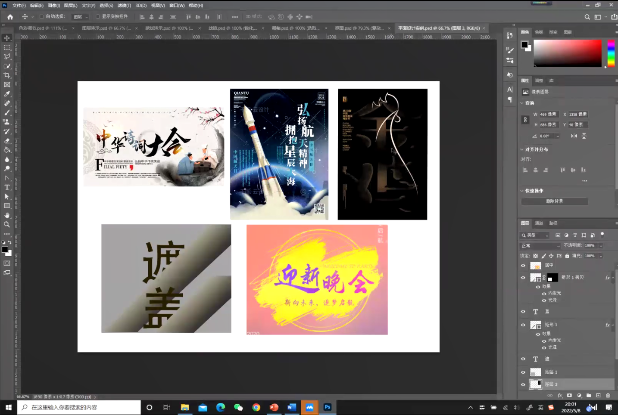618x415 pixels.
Task: Select the Crop tool
Action: [x=7, y=75]
